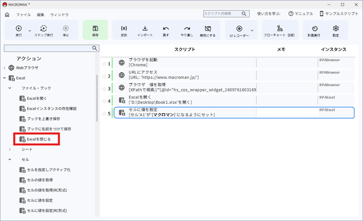This screenshot has height=221, width=363.
Task: Toggle the circle marker beside step 5
Action: point(104,114)
